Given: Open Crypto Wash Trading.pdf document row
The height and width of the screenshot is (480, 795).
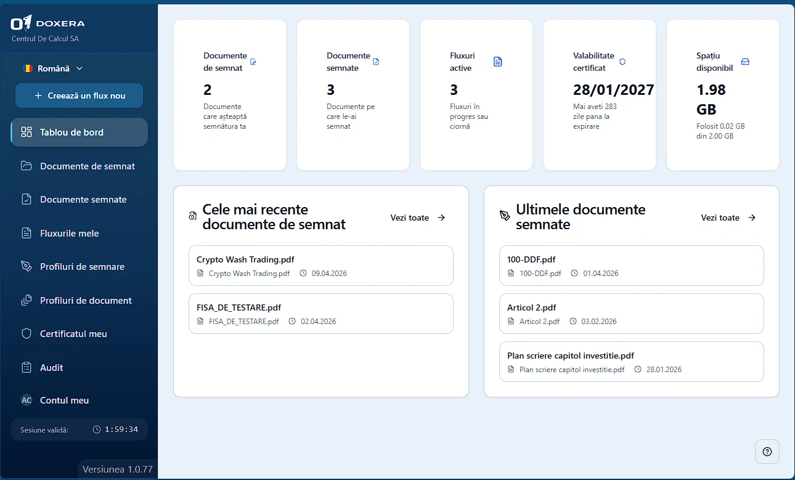Looking at the screenshot, I should coord(321,266).
